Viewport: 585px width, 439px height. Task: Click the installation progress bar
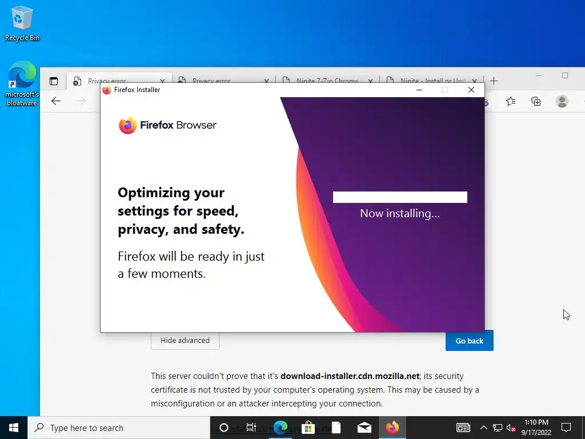pos(400,197)
